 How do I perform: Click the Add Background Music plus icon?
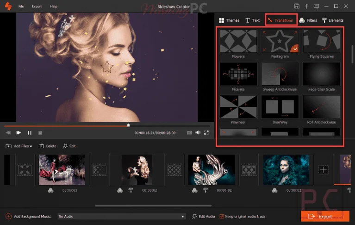(x=8, y=216)
